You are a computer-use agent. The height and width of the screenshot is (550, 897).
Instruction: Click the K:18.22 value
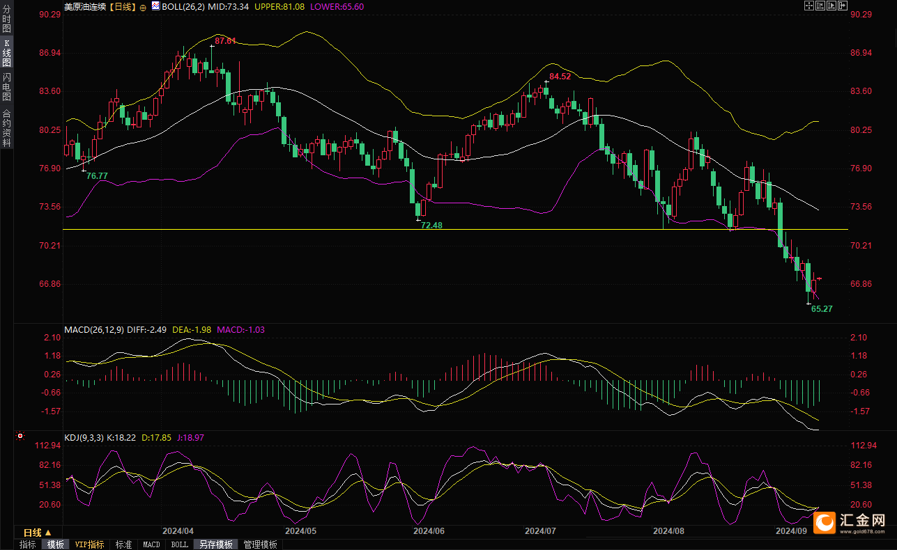pyautogui.click(x=122, y=437)
